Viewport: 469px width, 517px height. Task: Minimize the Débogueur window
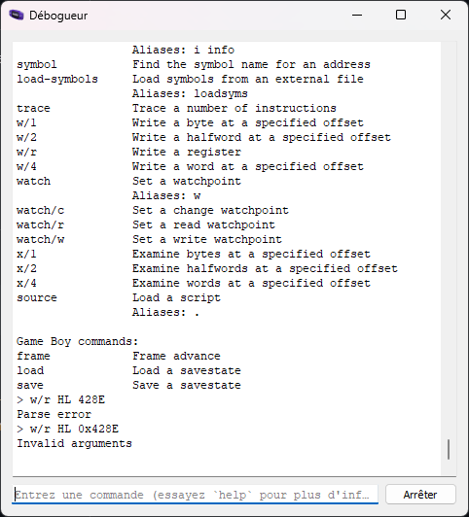[x=357, y=15]
